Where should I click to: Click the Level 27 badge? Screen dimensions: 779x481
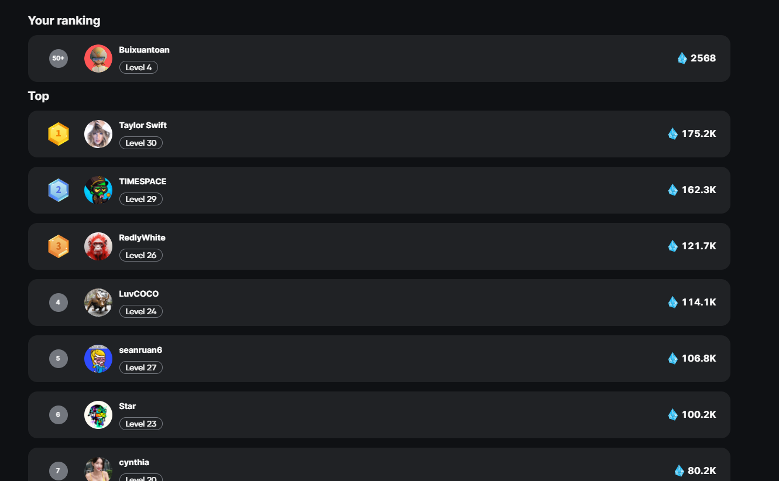click(x=141, y=367)
